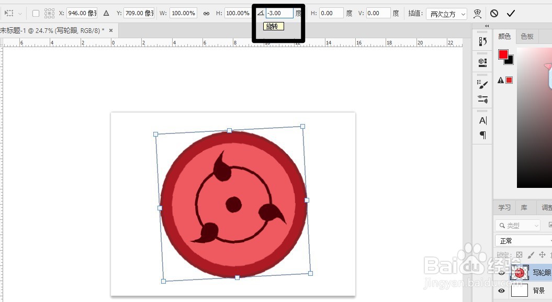Open the Brushes panel icon
This screenshot has width=552, height=302.
(x=482, y=99)
